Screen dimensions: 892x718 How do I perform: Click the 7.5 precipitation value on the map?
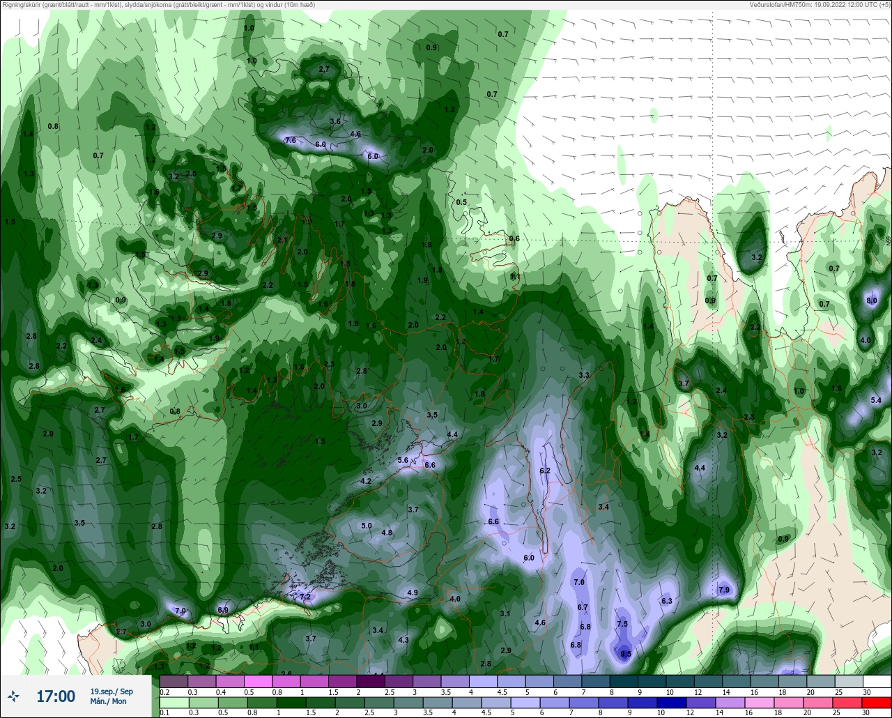pos(622,624)
